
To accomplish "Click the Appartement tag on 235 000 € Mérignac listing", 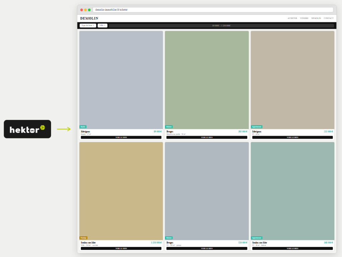I will [256, 127].
